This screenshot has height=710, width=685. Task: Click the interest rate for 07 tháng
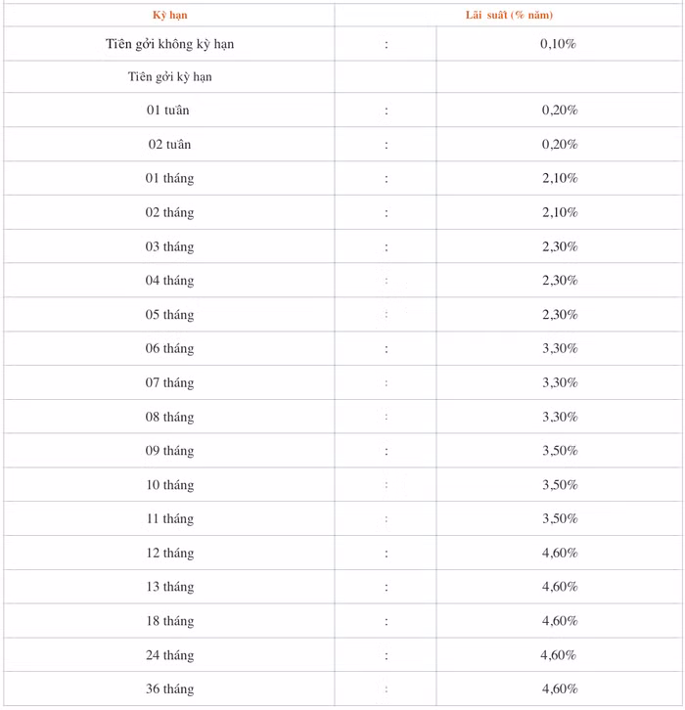[560, 383]
